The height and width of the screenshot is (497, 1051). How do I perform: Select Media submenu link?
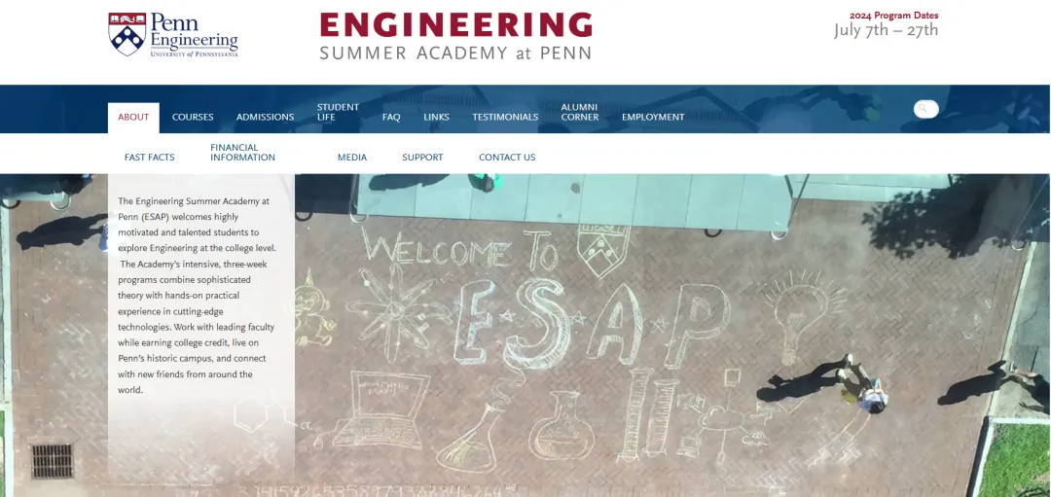352,158
